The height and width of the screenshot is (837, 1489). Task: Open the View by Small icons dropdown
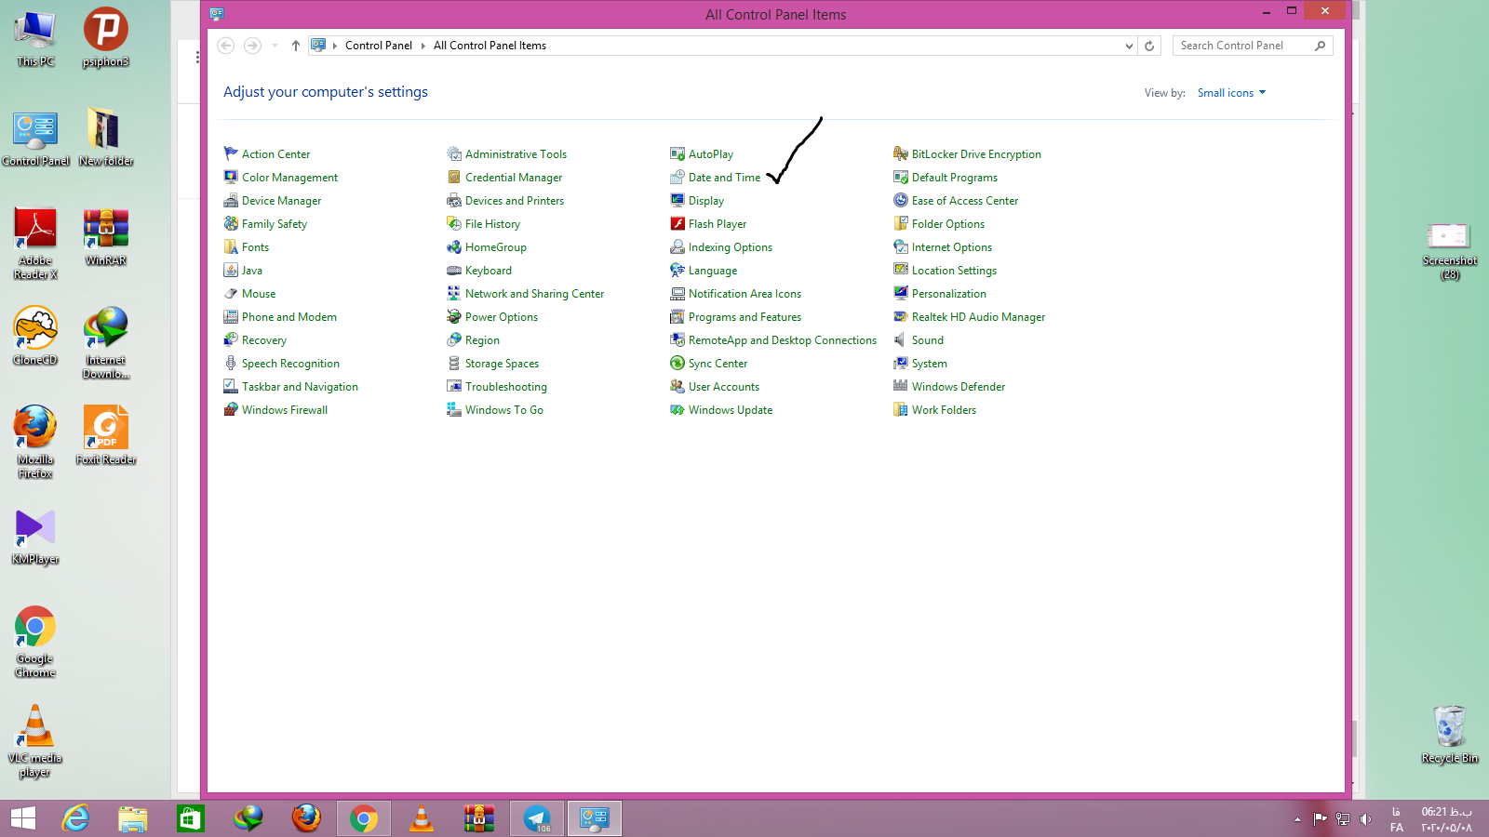pyautogui.click(x=1231, y=93)
